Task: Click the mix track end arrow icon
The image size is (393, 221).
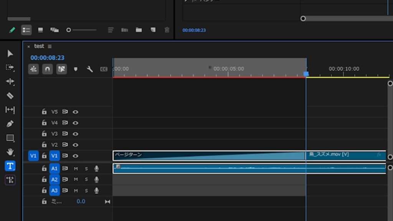Action: point(107,202)
